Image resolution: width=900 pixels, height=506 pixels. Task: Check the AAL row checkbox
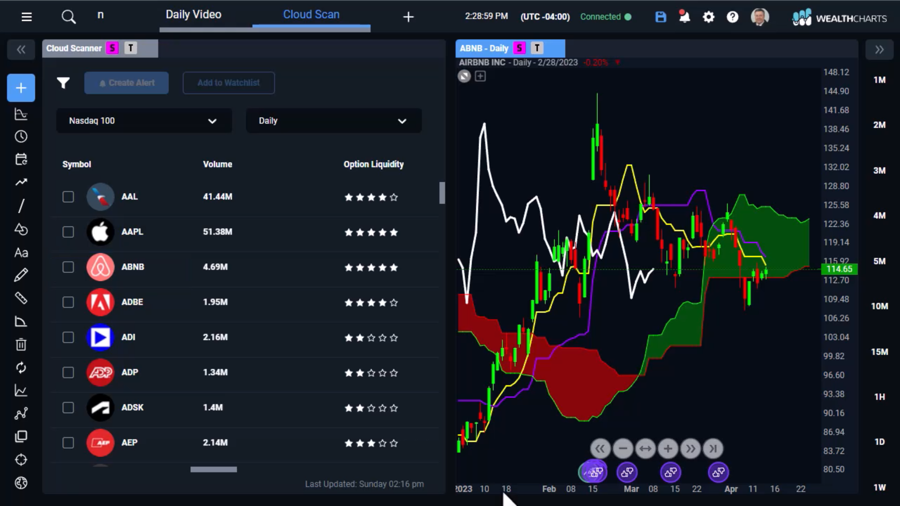click(68, 197)
